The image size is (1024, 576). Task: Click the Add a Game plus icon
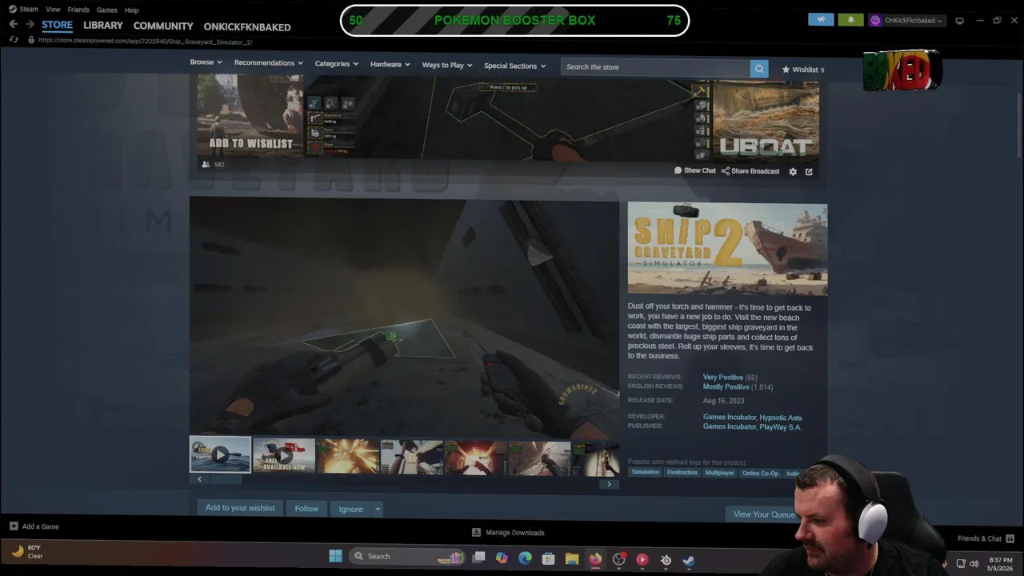(14, 526)
